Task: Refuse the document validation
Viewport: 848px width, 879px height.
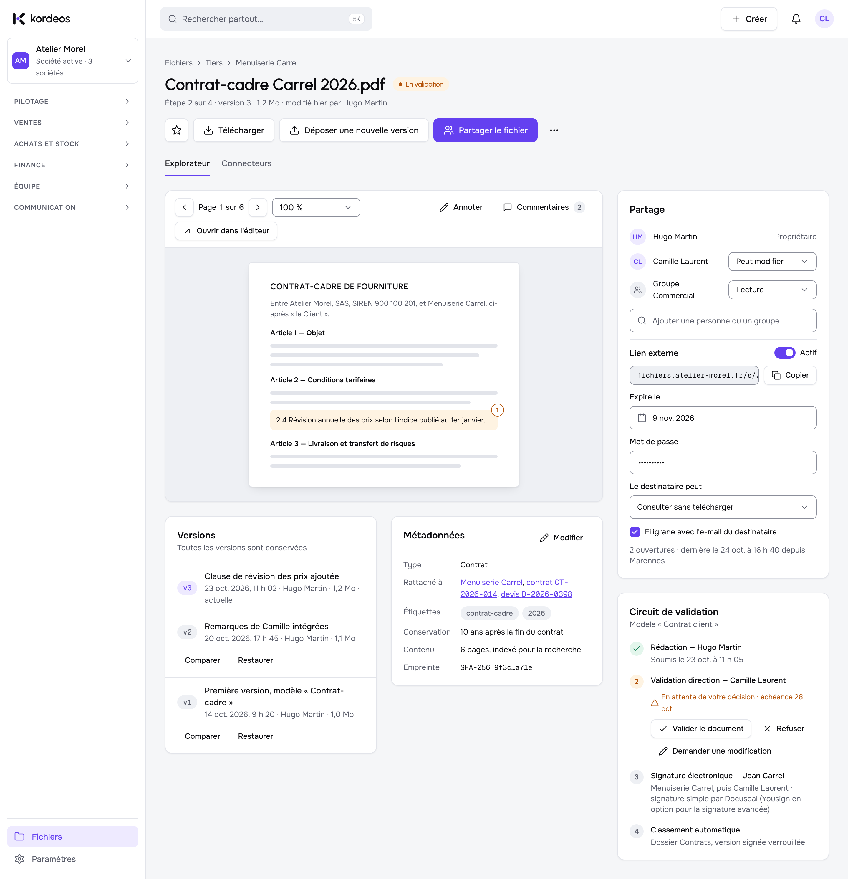Action: (x=784, y=728)
